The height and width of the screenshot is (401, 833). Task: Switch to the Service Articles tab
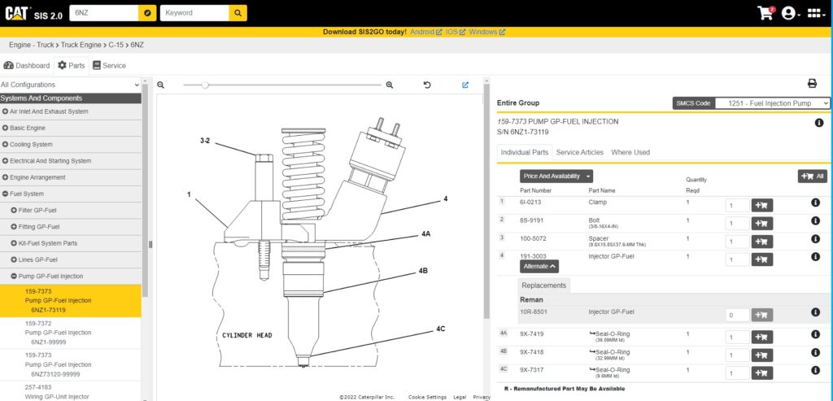(579, 152)
